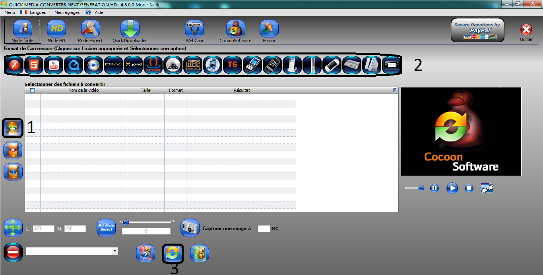The height and width of the screenshot is (275, 543).
Task: Click the bitrate value field showing 0
Action: (146, 231)
